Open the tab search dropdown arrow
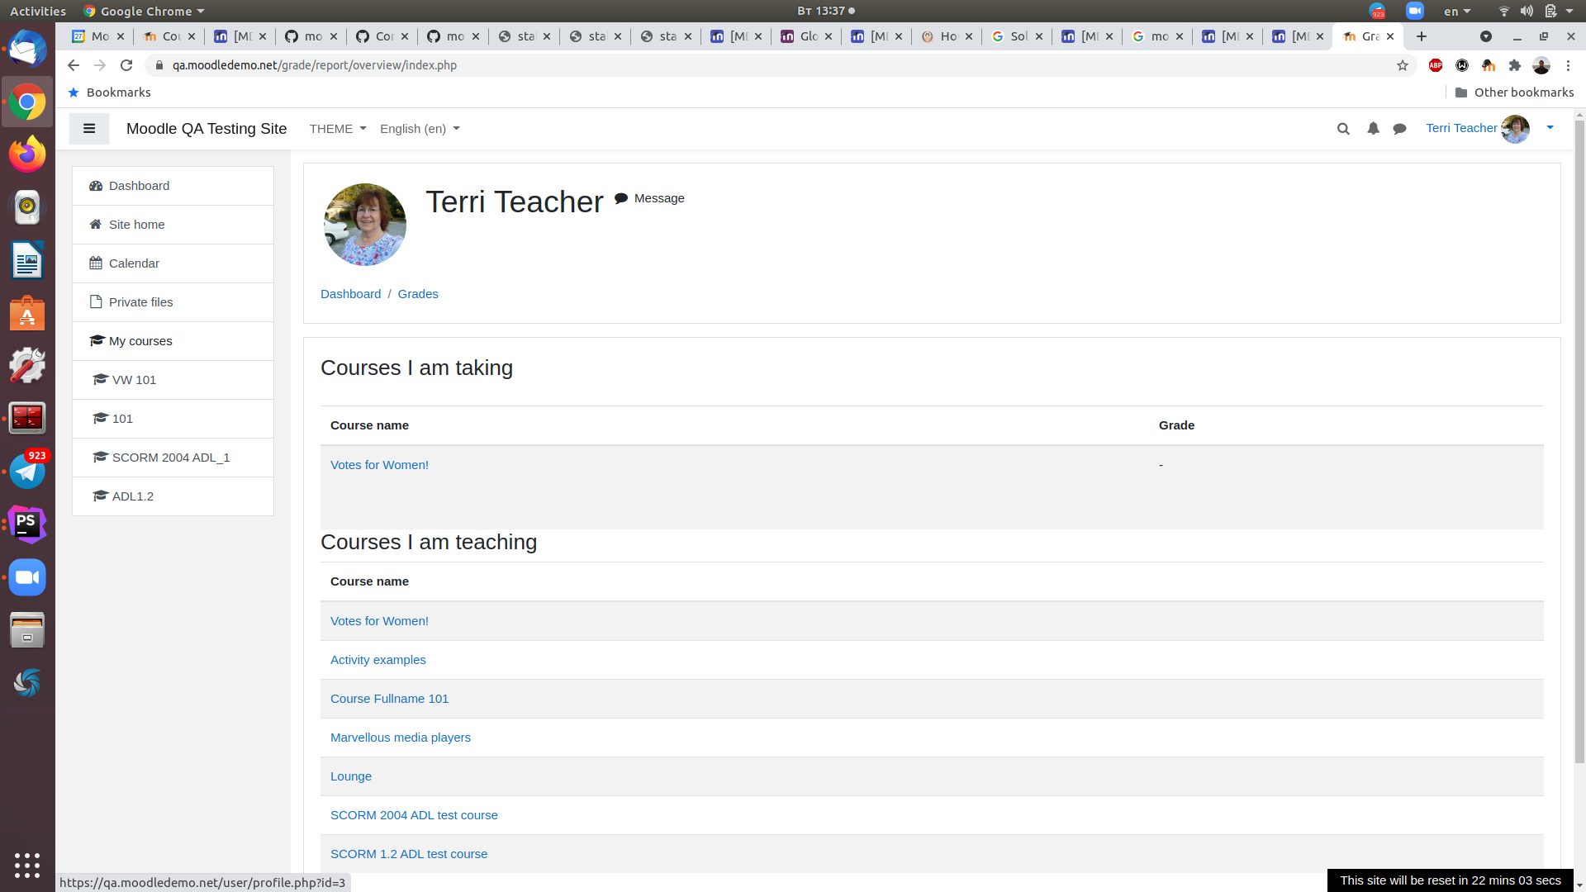Image resolution: width=1586 pixels, height=892 pixels. tap(1486, 36)
